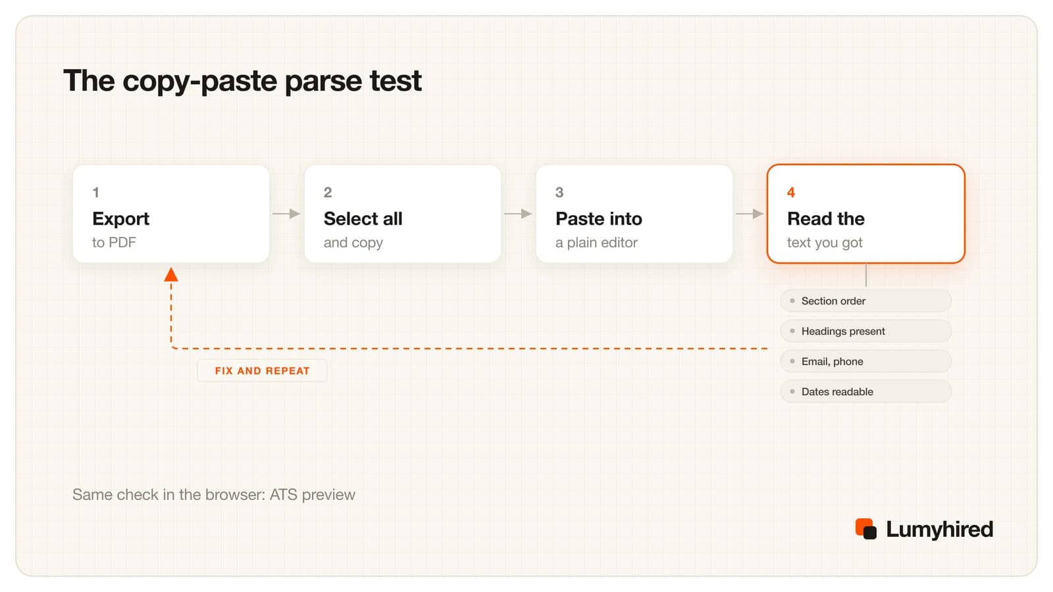Click the Lumyhired orange-and-black logo icon
The height and width of the screenshot is (592, 1053).
click(x=865, y=529)
